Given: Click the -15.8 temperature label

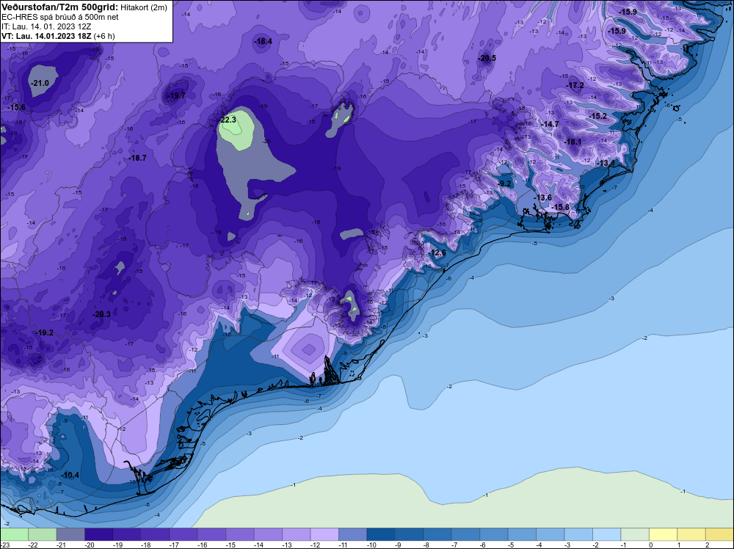Looking at the screenshot, I should [561, 207].
